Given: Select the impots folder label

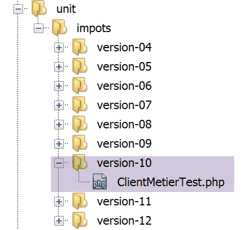Looking at the screenshot, I should click(x=94, y=28).
